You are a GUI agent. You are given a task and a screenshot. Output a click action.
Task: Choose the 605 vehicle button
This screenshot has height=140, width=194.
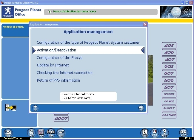[x=169, y=66]
